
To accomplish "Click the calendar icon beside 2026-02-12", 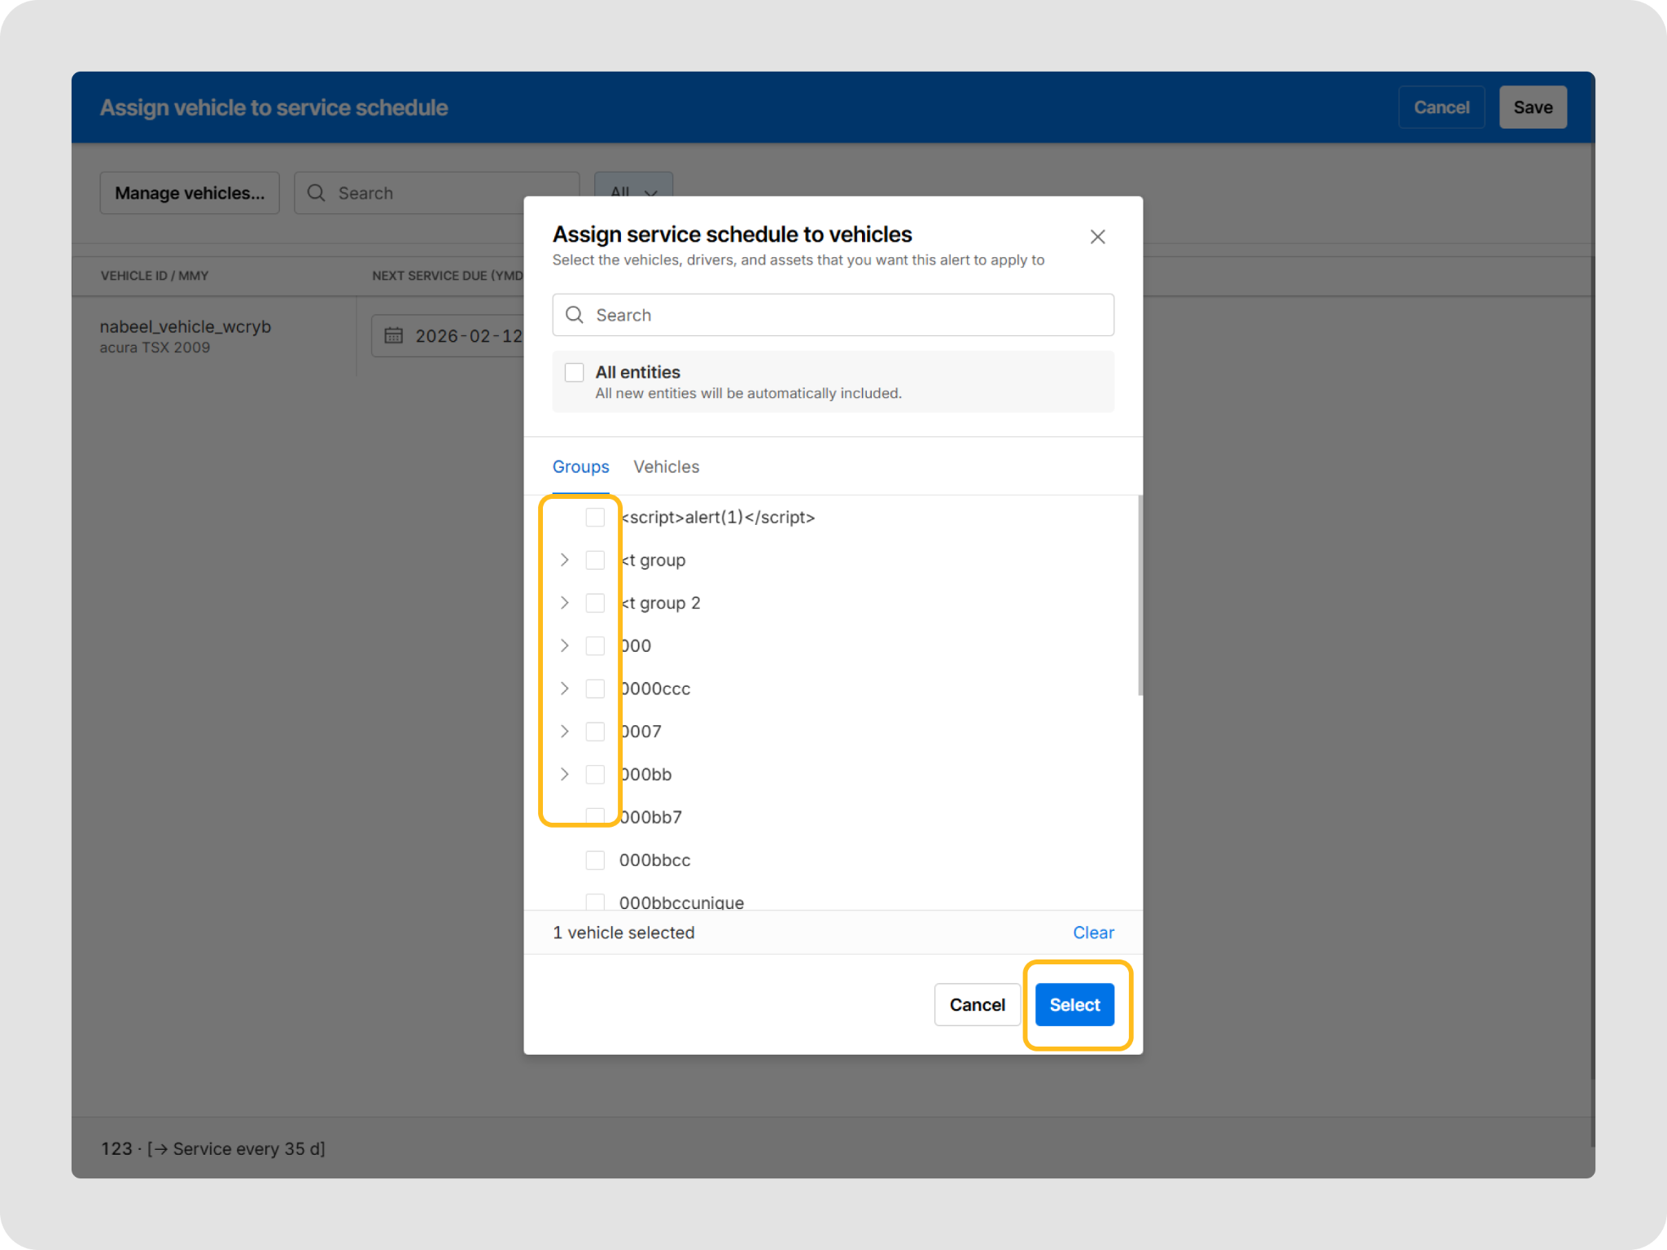I will (394, 335).
